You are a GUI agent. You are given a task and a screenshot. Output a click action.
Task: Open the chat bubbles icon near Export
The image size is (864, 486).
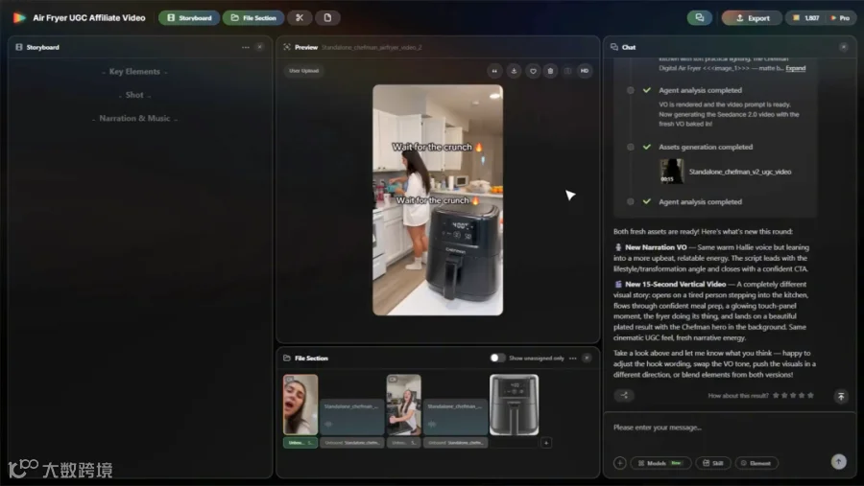tap(699, 17)
